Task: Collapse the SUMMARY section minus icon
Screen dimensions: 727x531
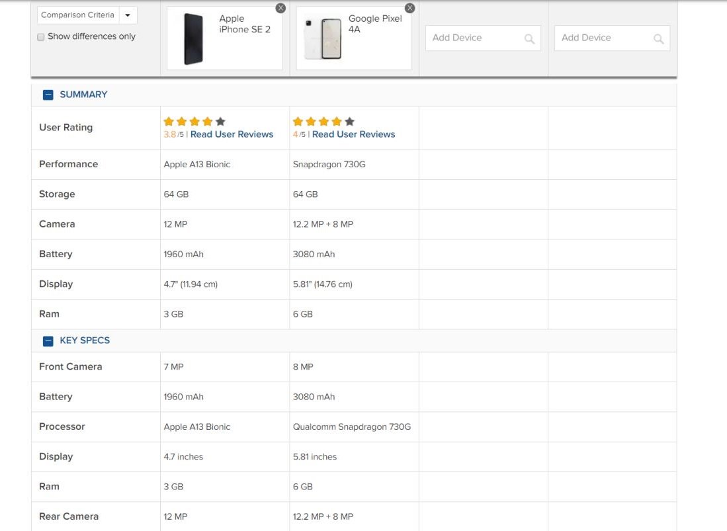Action: (x=48, y=95)
